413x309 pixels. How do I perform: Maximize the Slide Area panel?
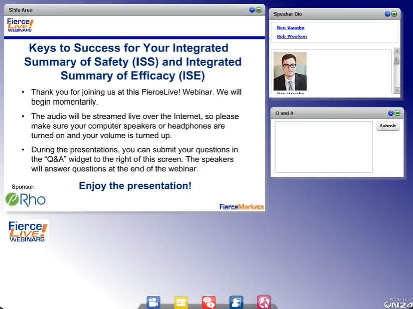(259, 10)
